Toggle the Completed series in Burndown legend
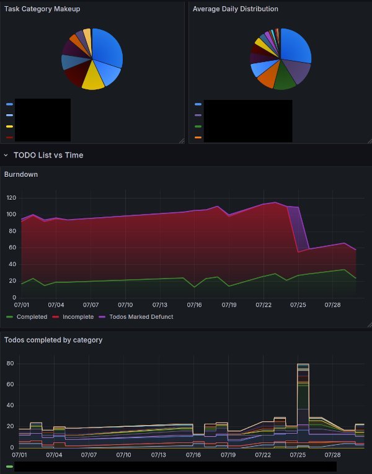 tap(32, 317)
